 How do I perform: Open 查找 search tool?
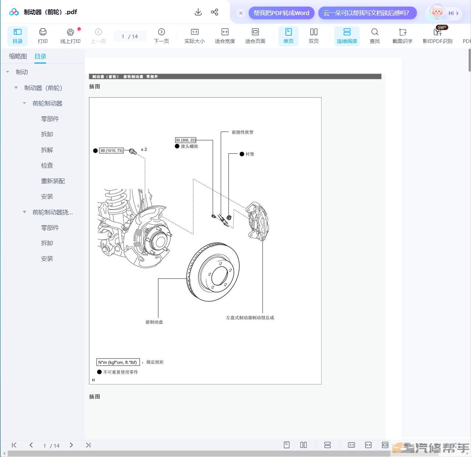[x=375, y=36]
